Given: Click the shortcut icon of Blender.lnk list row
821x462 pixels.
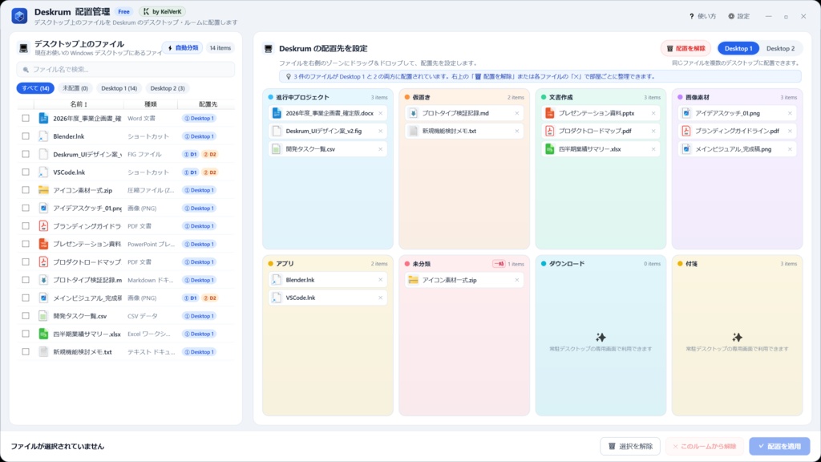Looking at the screenshot, I should pyautogui.click(x=43, y=136).
